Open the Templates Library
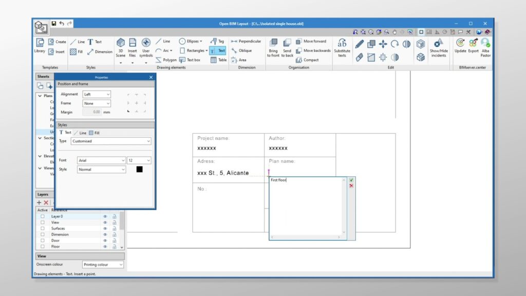The width and height of the screenshot is (526, 296). [40, 46]
